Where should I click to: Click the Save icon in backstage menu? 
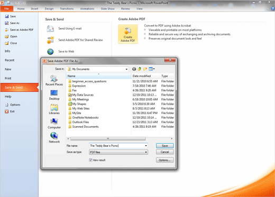7,16
